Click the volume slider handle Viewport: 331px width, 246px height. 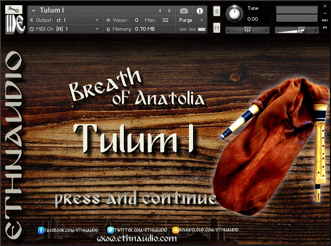(x=301, y=30)
